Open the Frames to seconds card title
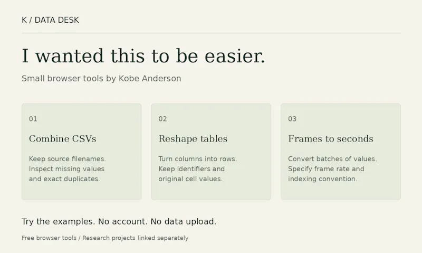Screen dimensions: 422x253 pyautogui.click(x=331, y=139)
